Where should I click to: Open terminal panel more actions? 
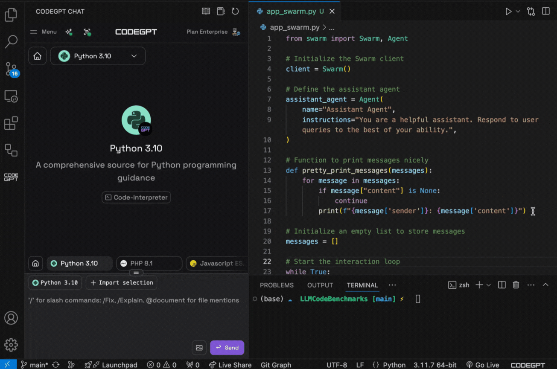coord(531,285)
